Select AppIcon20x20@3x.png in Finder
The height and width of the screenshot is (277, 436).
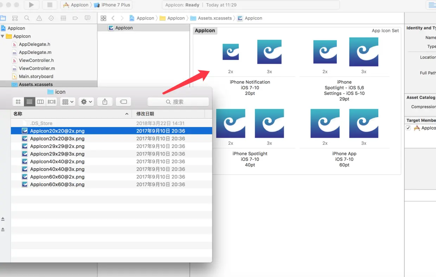[x=111, y=138]
